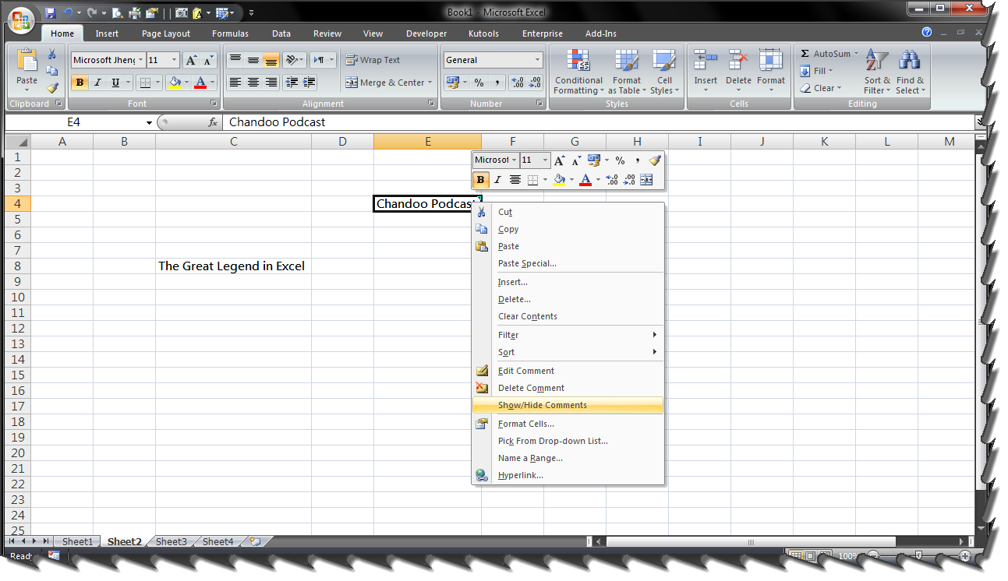Open Sort & Filter in the ribbon
The image size is (1008, 581).
click(876, 74)
